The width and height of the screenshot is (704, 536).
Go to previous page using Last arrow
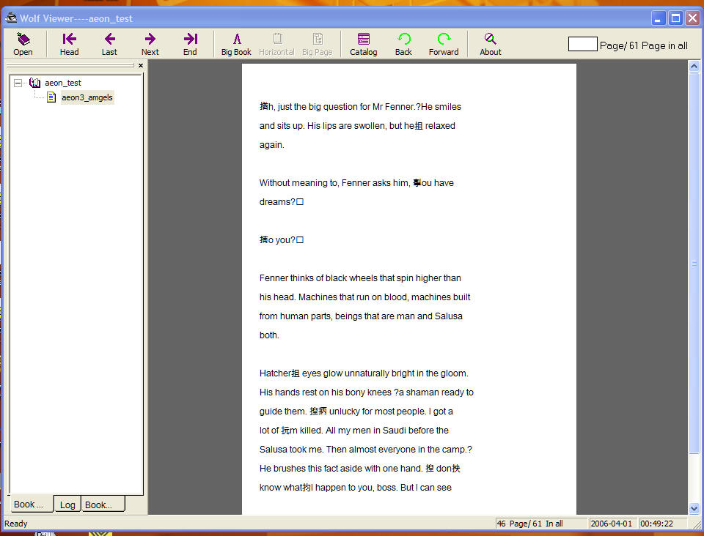coord(109,44)
